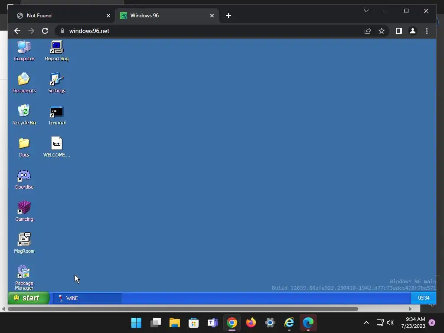Screen dimensions: 444x333
Task: Launch the Terminal shortcut
Action: tap(57, 114)
